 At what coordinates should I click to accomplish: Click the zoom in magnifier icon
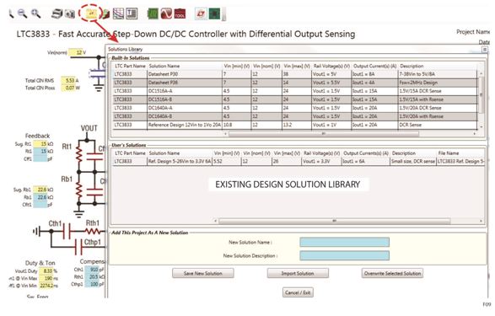pyautogui.click(x=35, y=13)
